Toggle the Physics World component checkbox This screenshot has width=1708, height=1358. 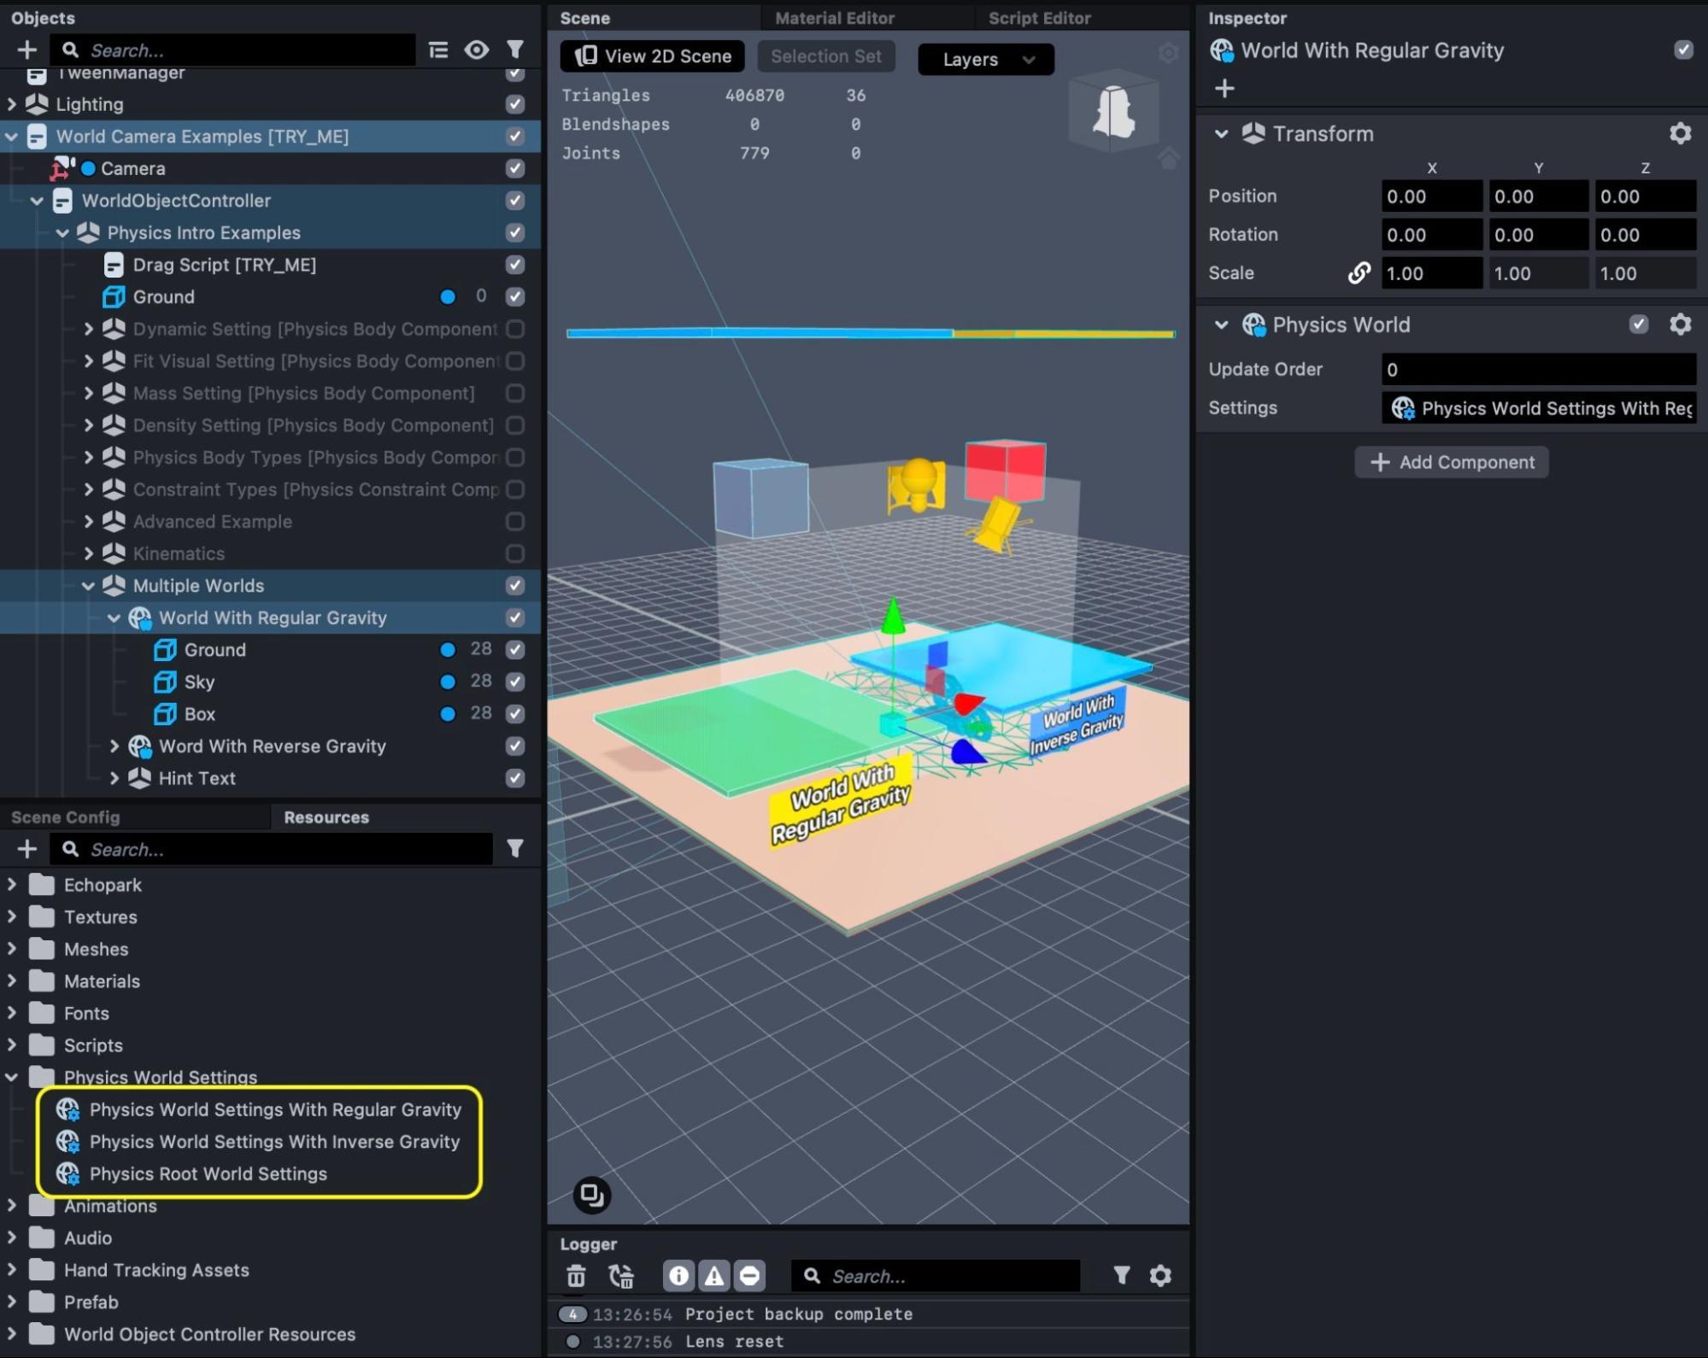tap(1638, 325)
